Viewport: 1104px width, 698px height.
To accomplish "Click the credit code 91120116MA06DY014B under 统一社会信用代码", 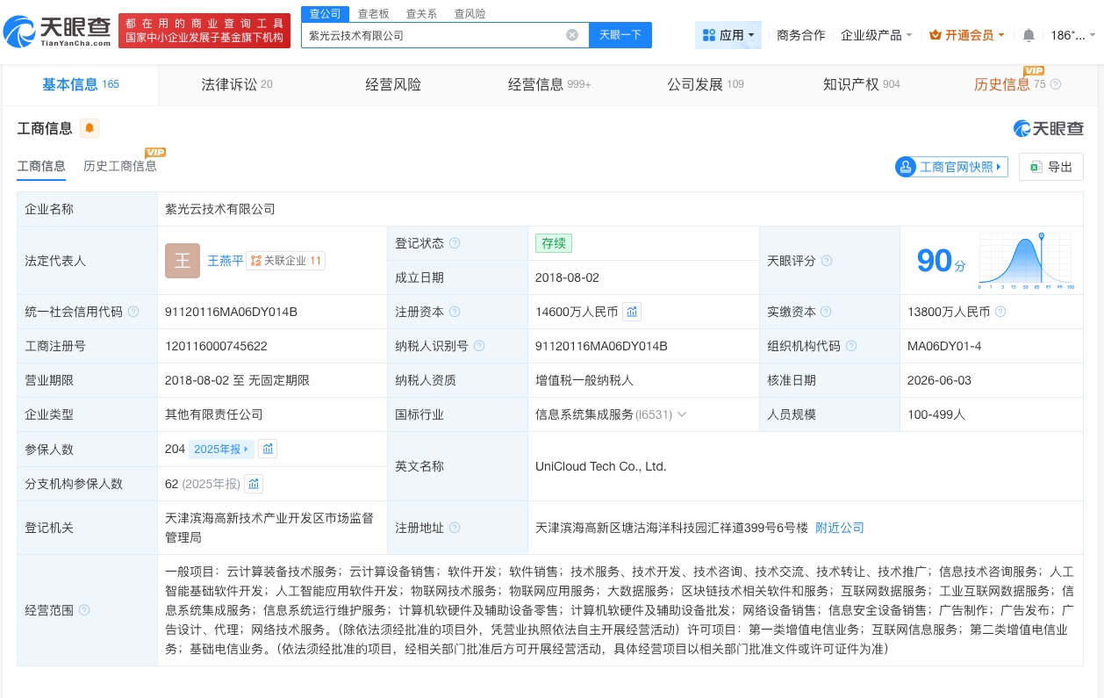I will tap(231, 312).
